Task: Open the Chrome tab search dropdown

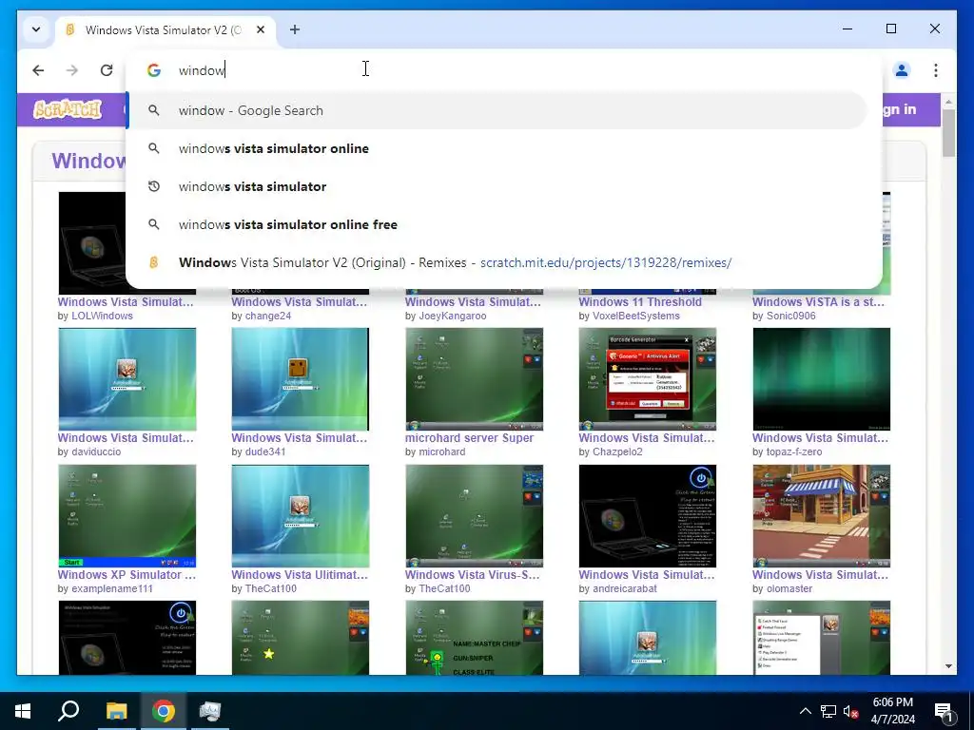Action: (x=36, y=29)
